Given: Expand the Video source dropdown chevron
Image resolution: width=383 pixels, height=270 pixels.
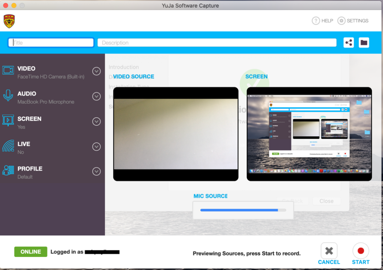Looking at the screenshot, I should point(96,71).
